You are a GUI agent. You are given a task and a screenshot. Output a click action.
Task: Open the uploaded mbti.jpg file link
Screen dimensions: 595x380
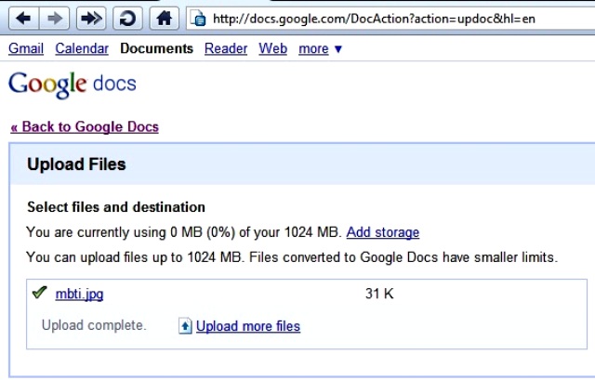coord(79,295)
